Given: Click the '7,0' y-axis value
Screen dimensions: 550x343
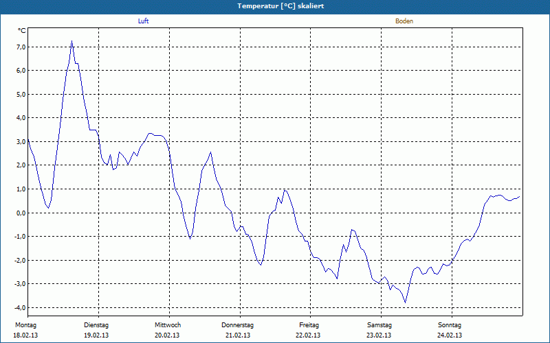Looking at the screenshot, I should [x=21, y=47].
